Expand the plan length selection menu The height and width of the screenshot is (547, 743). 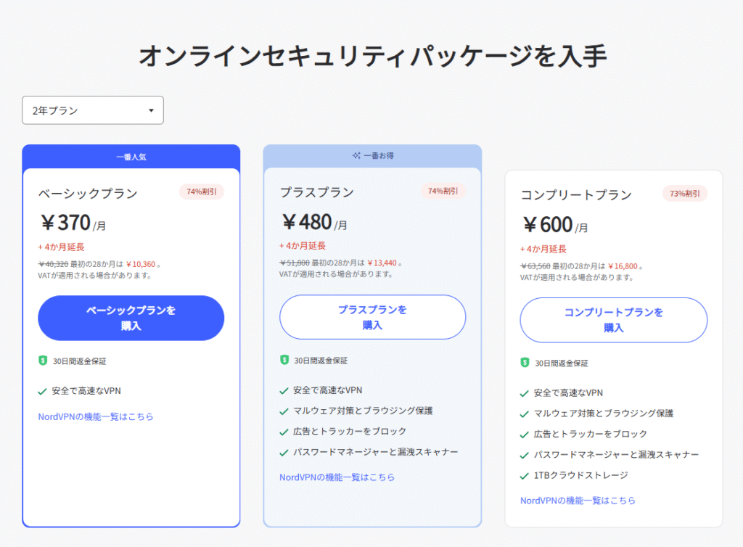92,110
